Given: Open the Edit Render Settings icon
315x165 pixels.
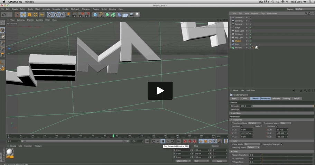Looking at the screenshot, I should 87,15.
